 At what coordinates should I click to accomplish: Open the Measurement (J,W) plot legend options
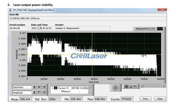pyautogui.click(x=145, y=29)
